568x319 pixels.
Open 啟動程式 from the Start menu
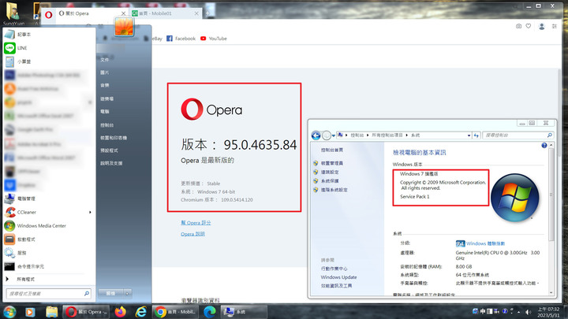click(x=47, y=239)
